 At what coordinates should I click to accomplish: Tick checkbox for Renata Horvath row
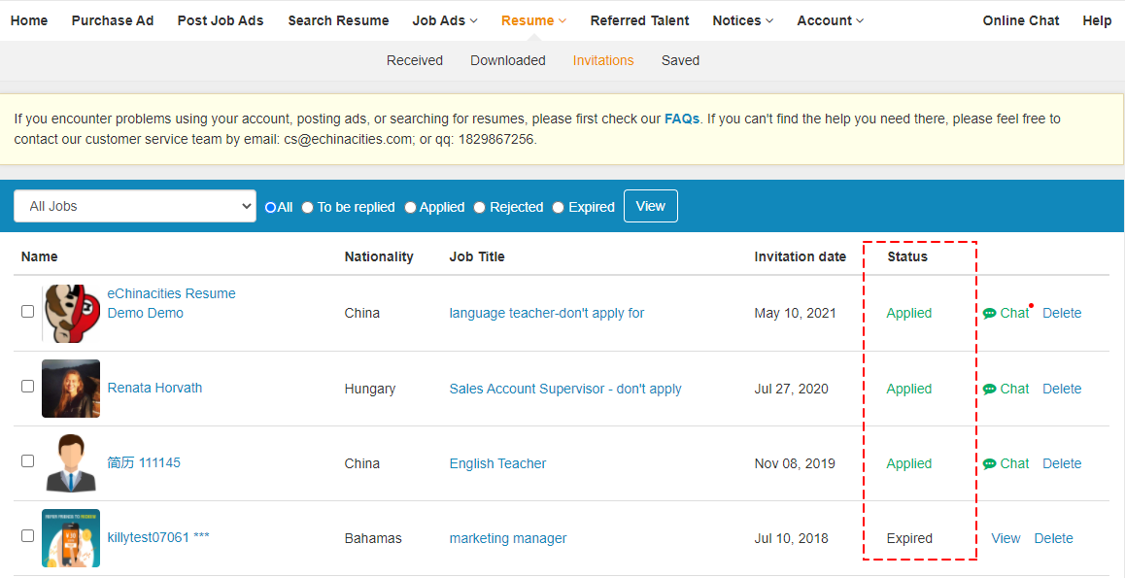pos(28,386)
